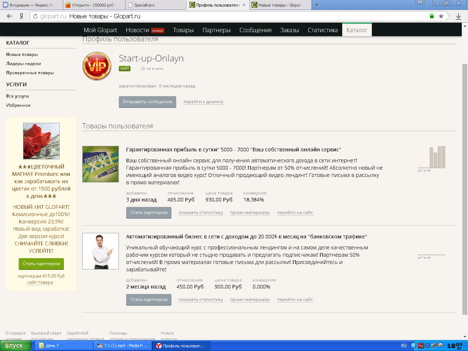Open "сайт товара" link in sidebar ad
Viewport: 468px width, 351px height.
40,282
